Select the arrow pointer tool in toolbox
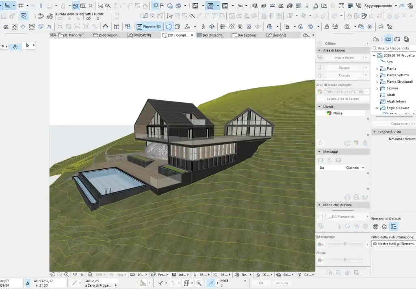The height and width of the screenshot is (289, 416). click(27, 45)
